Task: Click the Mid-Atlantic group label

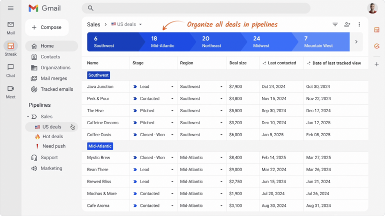Action: click(x=100, y=146)
